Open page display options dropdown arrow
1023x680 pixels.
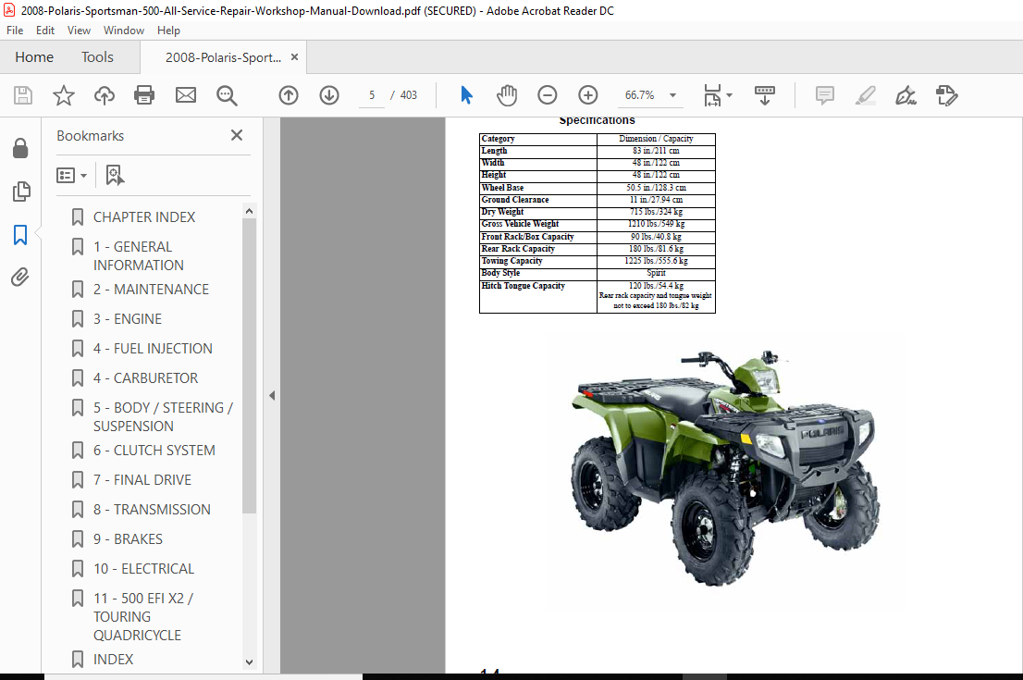pyautogui.click(x=730, y=95)
